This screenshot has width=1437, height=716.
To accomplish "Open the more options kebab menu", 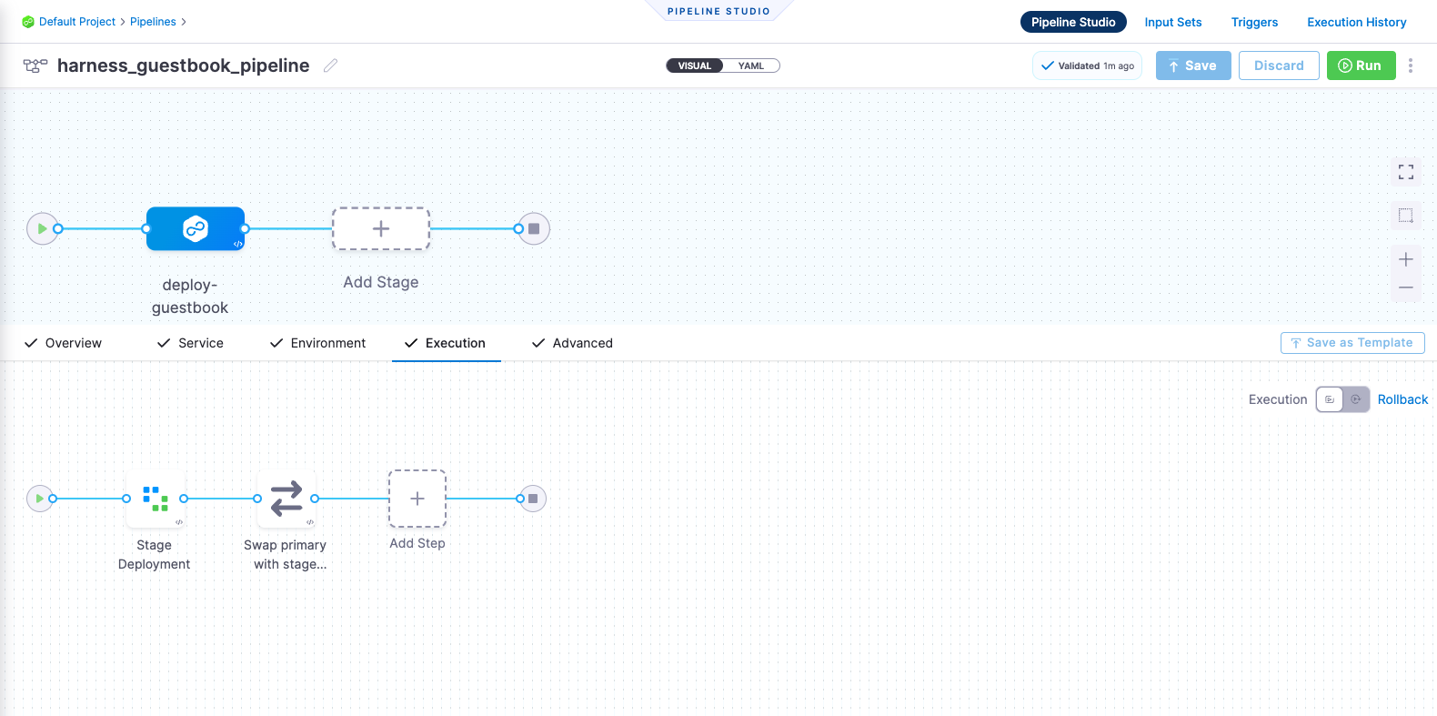I will (x=1410, y=66).
